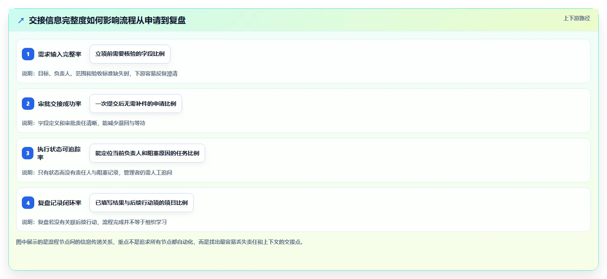This screenshot has height=279, width=607.
Task: Click the 能定位当前负责人和阻塞原因的任务比例 chip
Action: tap(147, 153)
